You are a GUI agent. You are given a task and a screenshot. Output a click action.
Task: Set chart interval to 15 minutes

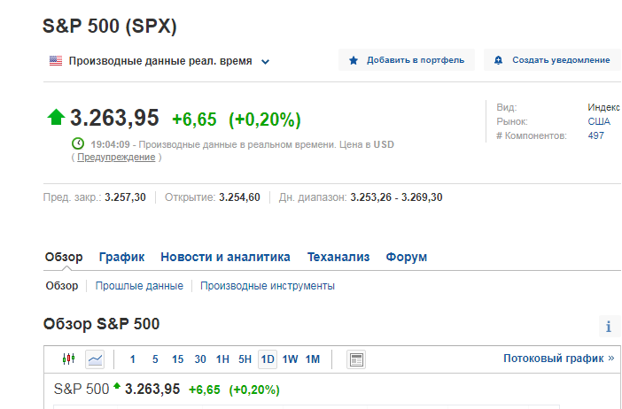(177, 359)
